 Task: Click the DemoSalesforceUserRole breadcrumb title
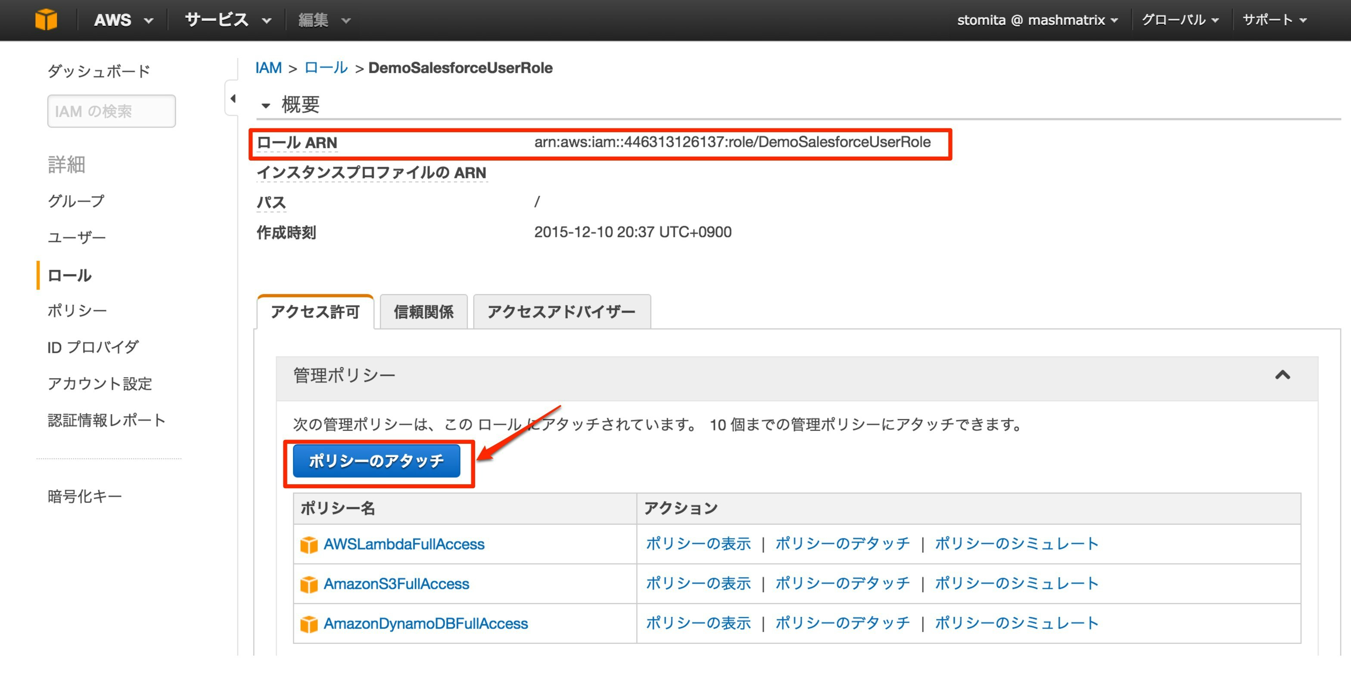coord(461,68)
